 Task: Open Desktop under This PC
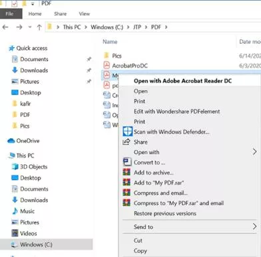(x=31, y=178)
